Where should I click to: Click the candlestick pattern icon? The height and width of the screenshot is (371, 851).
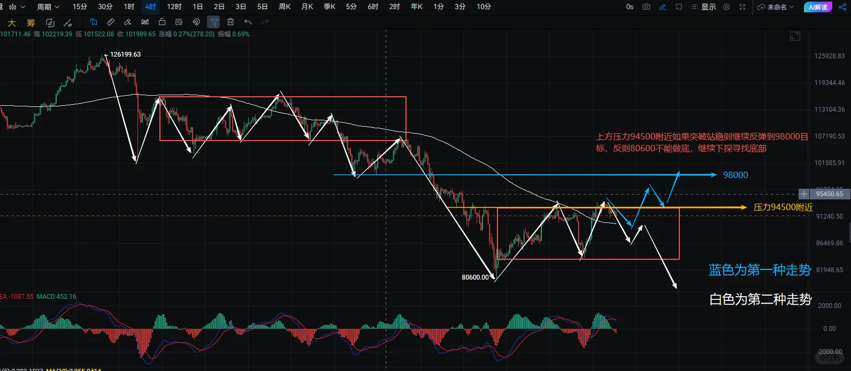point(145,22)
